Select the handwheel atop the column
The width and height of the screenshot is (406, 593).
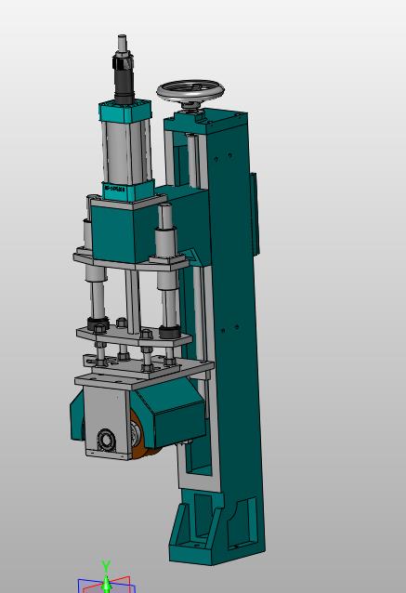click(190, 91)
